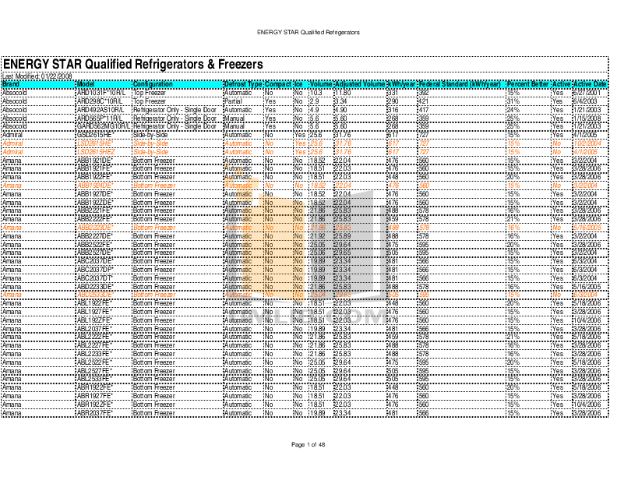Select the Adjusted Volume column header
The width and height of the screenshot is (617, 477).
click(359, 83)
